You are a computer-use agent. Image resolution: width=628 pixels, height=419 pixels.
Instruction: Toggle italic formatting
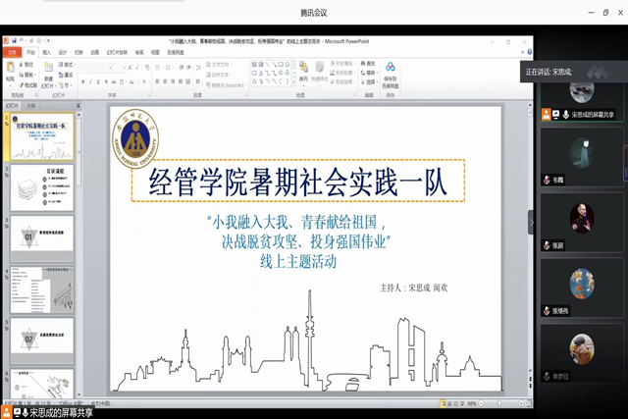(x=90, y=81)
